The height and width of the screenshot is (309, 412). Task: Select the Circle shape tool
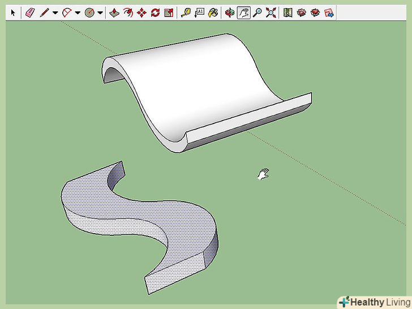click(x=89, y=12)
